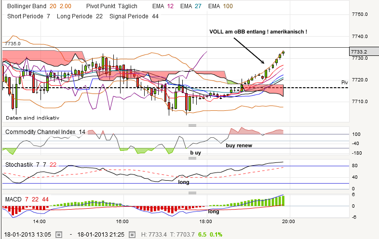Click the high value H: 7733.4
The height and width of the screenshot is (239, 379).
pos(154,234)
